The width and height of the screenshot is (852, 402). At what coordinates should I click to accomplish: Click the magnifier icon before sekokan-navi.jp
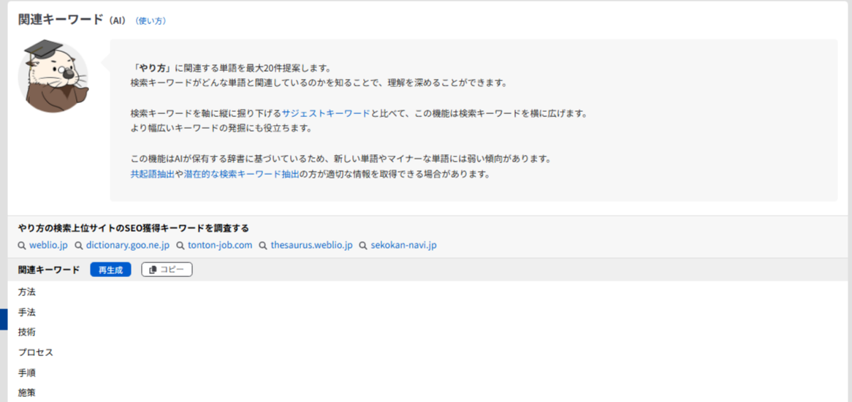click(x=363, y=246)
